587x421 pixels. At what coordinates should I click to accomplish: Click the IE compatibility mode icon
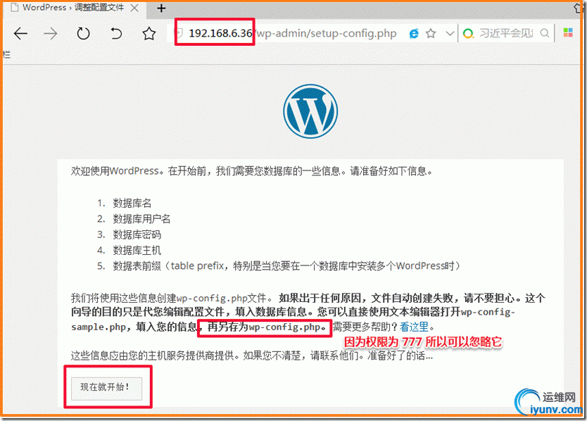414,34
